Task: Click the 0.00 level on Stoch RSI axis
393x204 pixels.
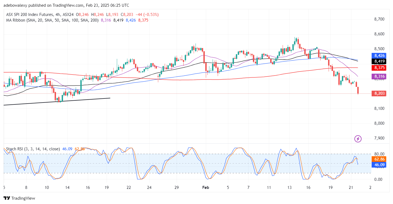Action: pyautogui.click(x=378, y=179)
